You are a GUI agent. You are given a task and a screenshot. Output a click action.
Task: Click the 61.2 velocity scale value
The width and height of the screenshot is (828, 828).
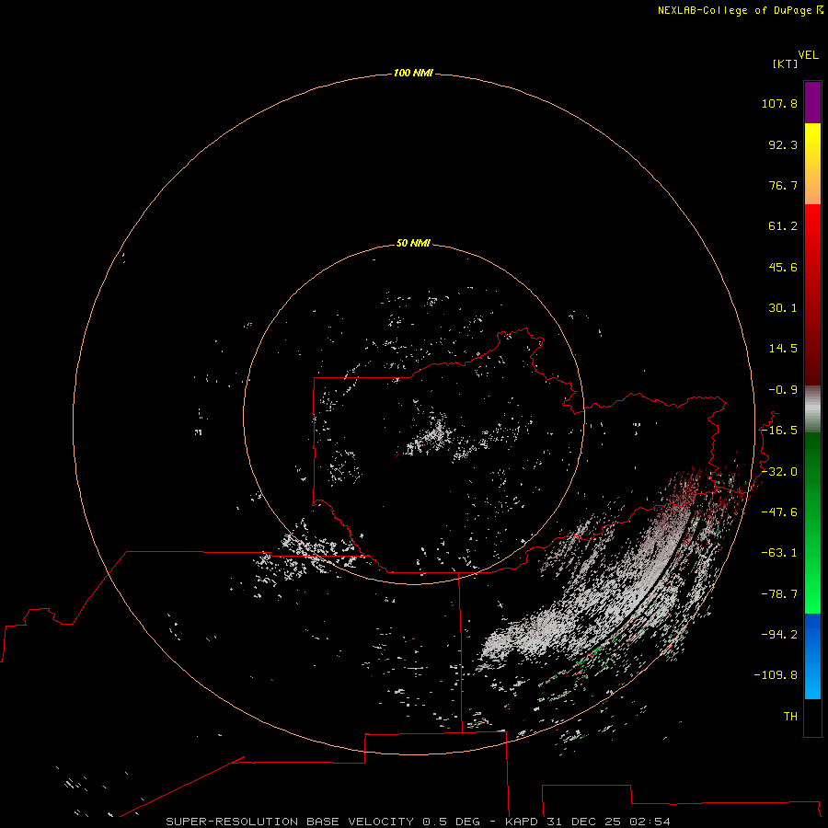783,226
